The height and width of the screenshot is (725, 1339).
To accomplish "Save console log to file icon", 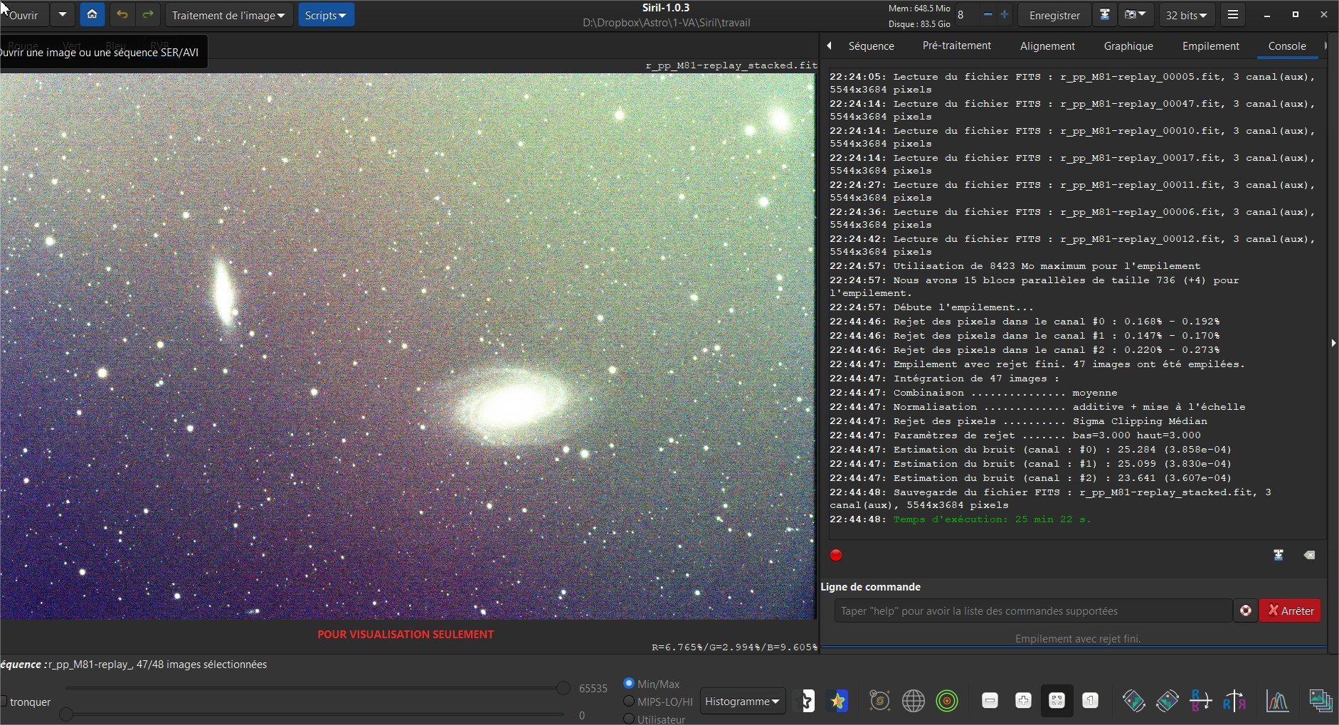I will pos(1279,555).
